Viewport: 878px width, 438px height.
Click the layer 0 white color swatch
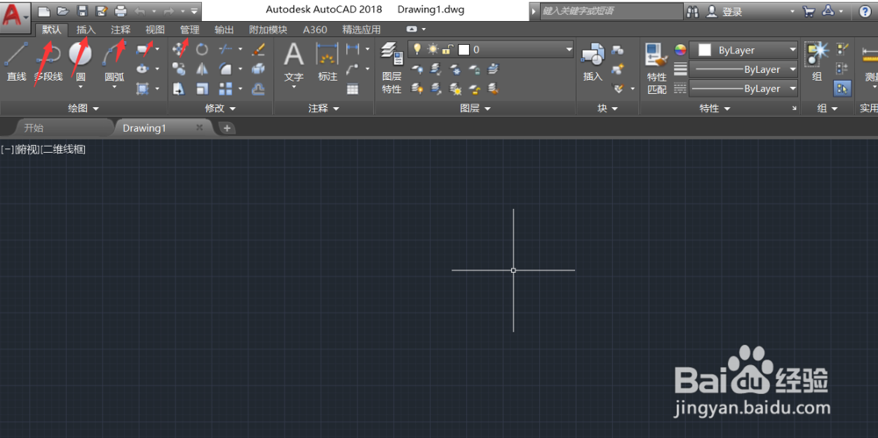coord(463,50)
